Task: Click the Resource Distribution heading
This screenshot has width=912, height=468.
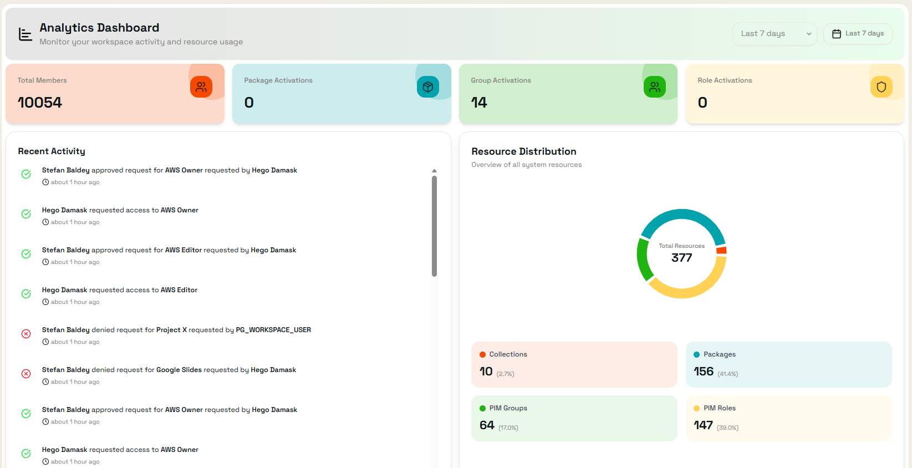Action: tap(524, 151)
